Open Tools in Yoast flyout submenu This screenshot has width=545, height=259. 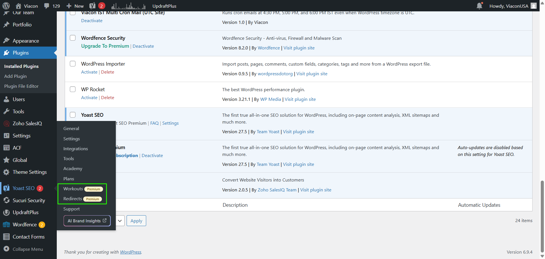coord(69,158)
